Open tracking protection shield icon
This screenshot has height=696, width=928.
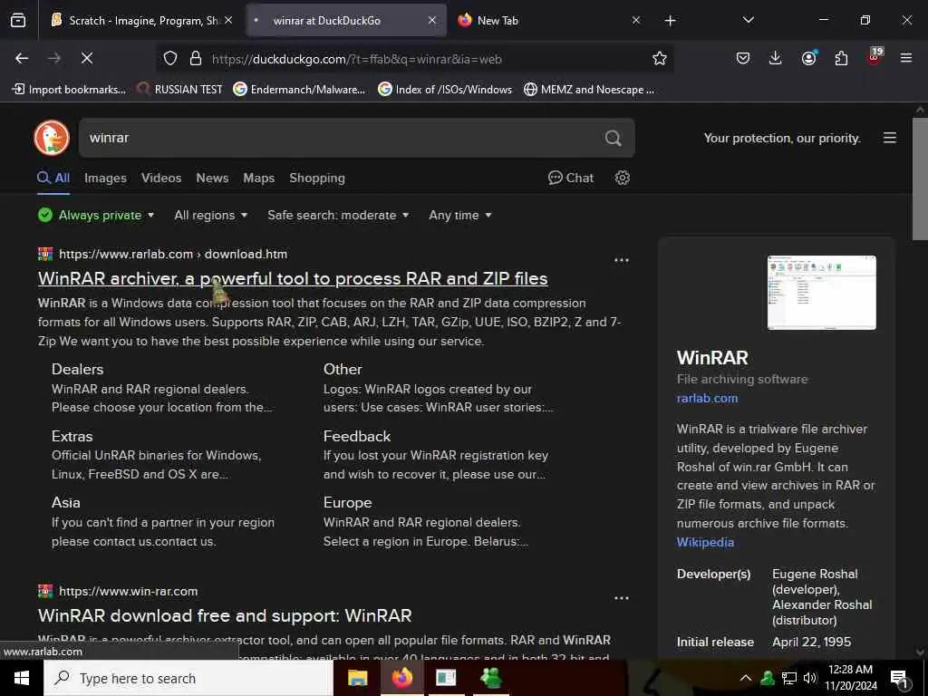point(170,59)
